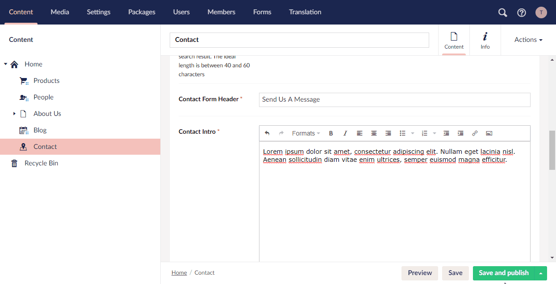Center align text in Contact Intro
Viewport: 556px width, 284px height.
[374, 133]
